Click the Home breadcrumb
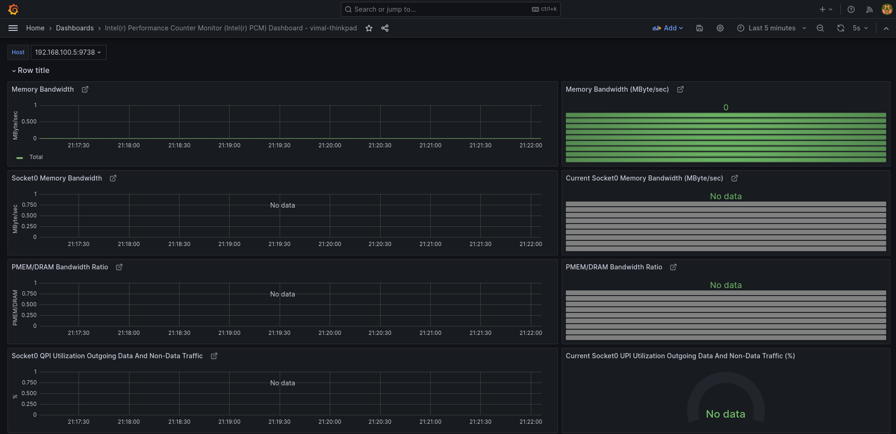 [35, 28]
